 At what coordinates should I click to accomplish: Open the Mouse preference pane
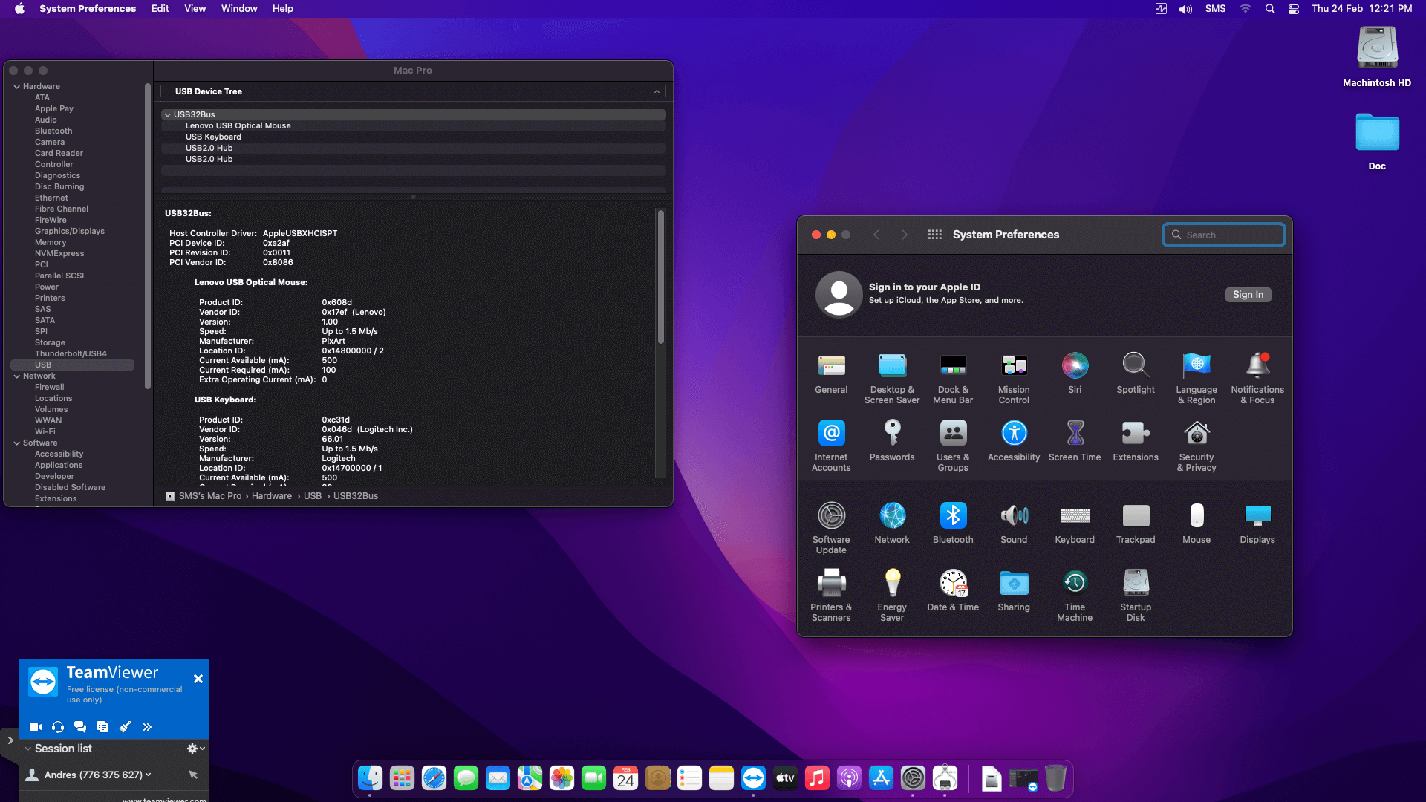(x=1197, y=524)
